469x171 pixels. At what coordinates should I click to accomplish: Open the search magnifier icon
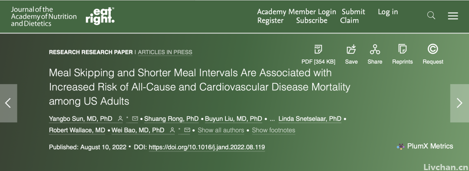(x=431, y=16)
